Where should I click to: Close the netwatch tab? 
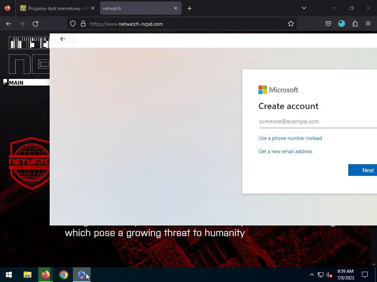pyautogui.click(x=176, y=8)
